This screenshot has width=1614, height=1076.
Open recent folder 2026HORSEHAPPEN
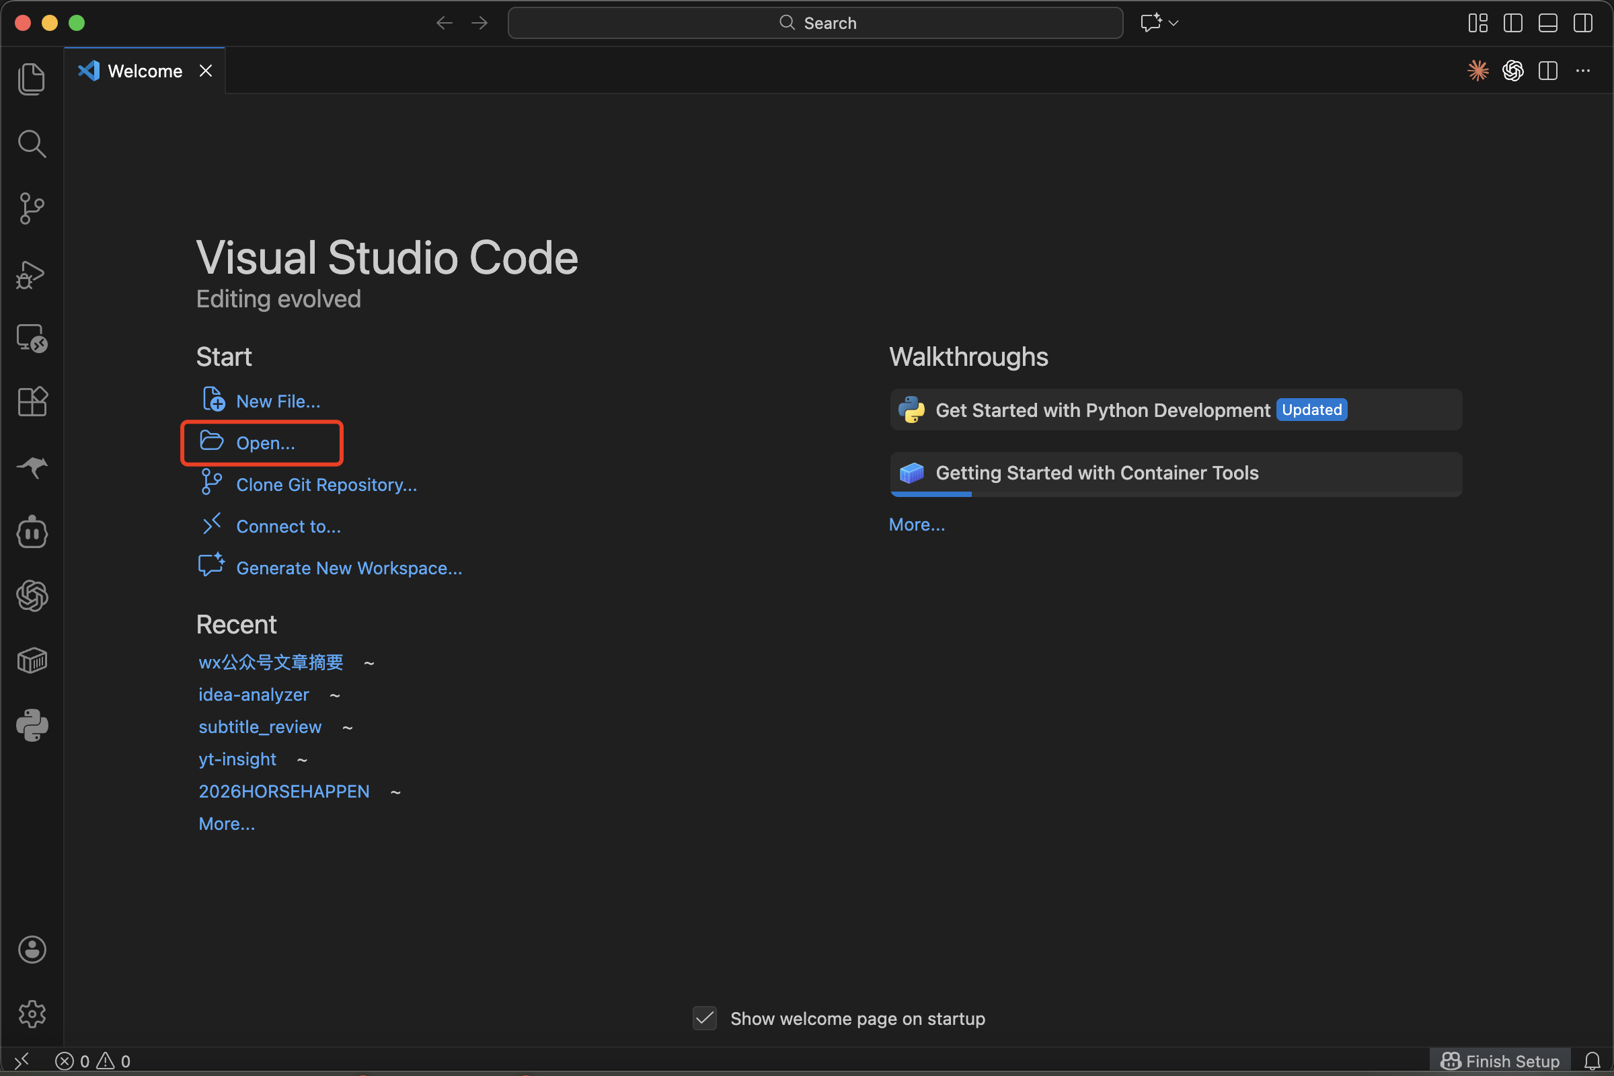tap(283, 792)
